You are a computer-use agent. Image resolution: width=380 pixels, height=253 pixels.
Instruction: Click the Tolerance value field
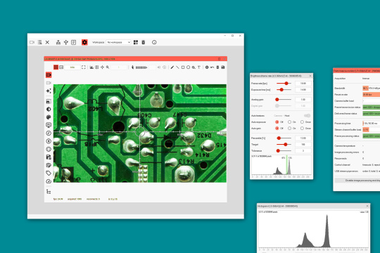pos(303,151)
